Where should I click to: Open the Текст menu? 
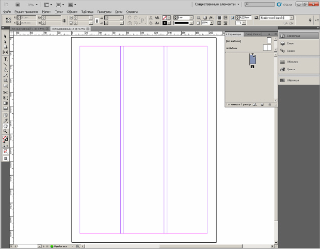(x=59, y=12)
